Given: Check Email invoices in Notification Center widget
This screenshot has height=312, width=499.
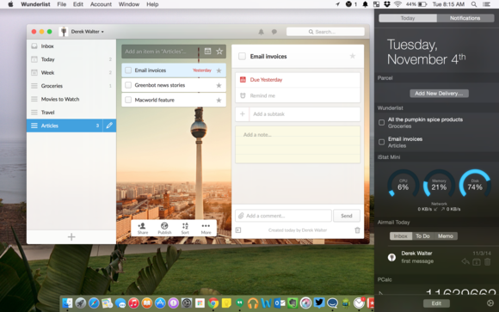Looking at the screenshot, I should [382, 142].
